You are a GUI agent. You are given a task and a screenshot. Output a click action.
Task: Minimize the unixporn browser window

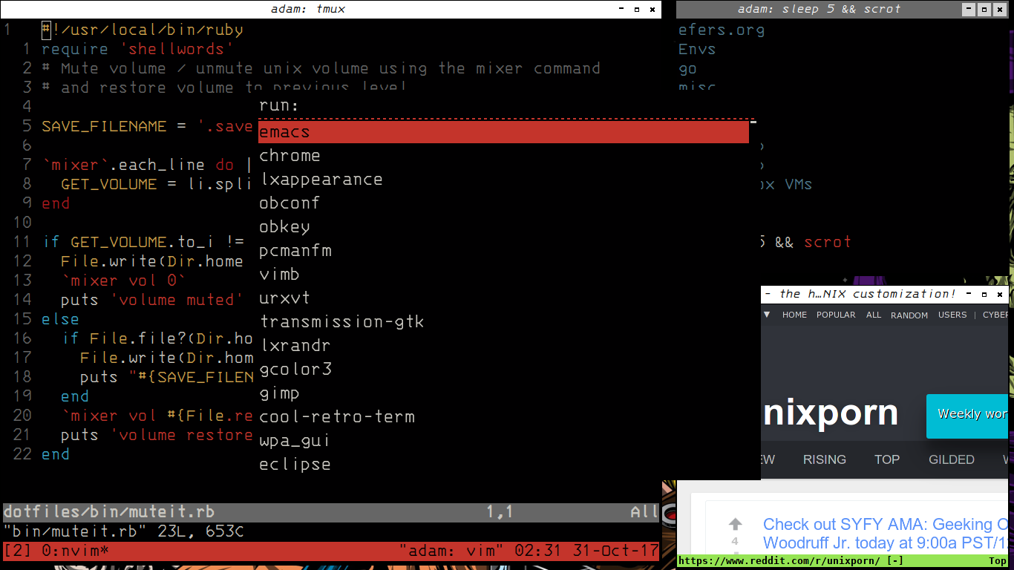pos(969,295)
